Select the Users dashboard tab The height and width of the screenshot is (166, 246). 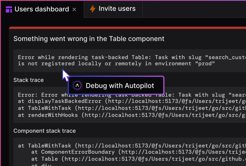pyautogui.click(x=42, y=9)
